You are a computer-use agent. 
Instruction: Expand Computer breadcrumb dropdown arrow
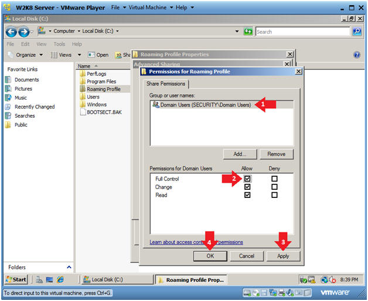(x=79, y=31)
